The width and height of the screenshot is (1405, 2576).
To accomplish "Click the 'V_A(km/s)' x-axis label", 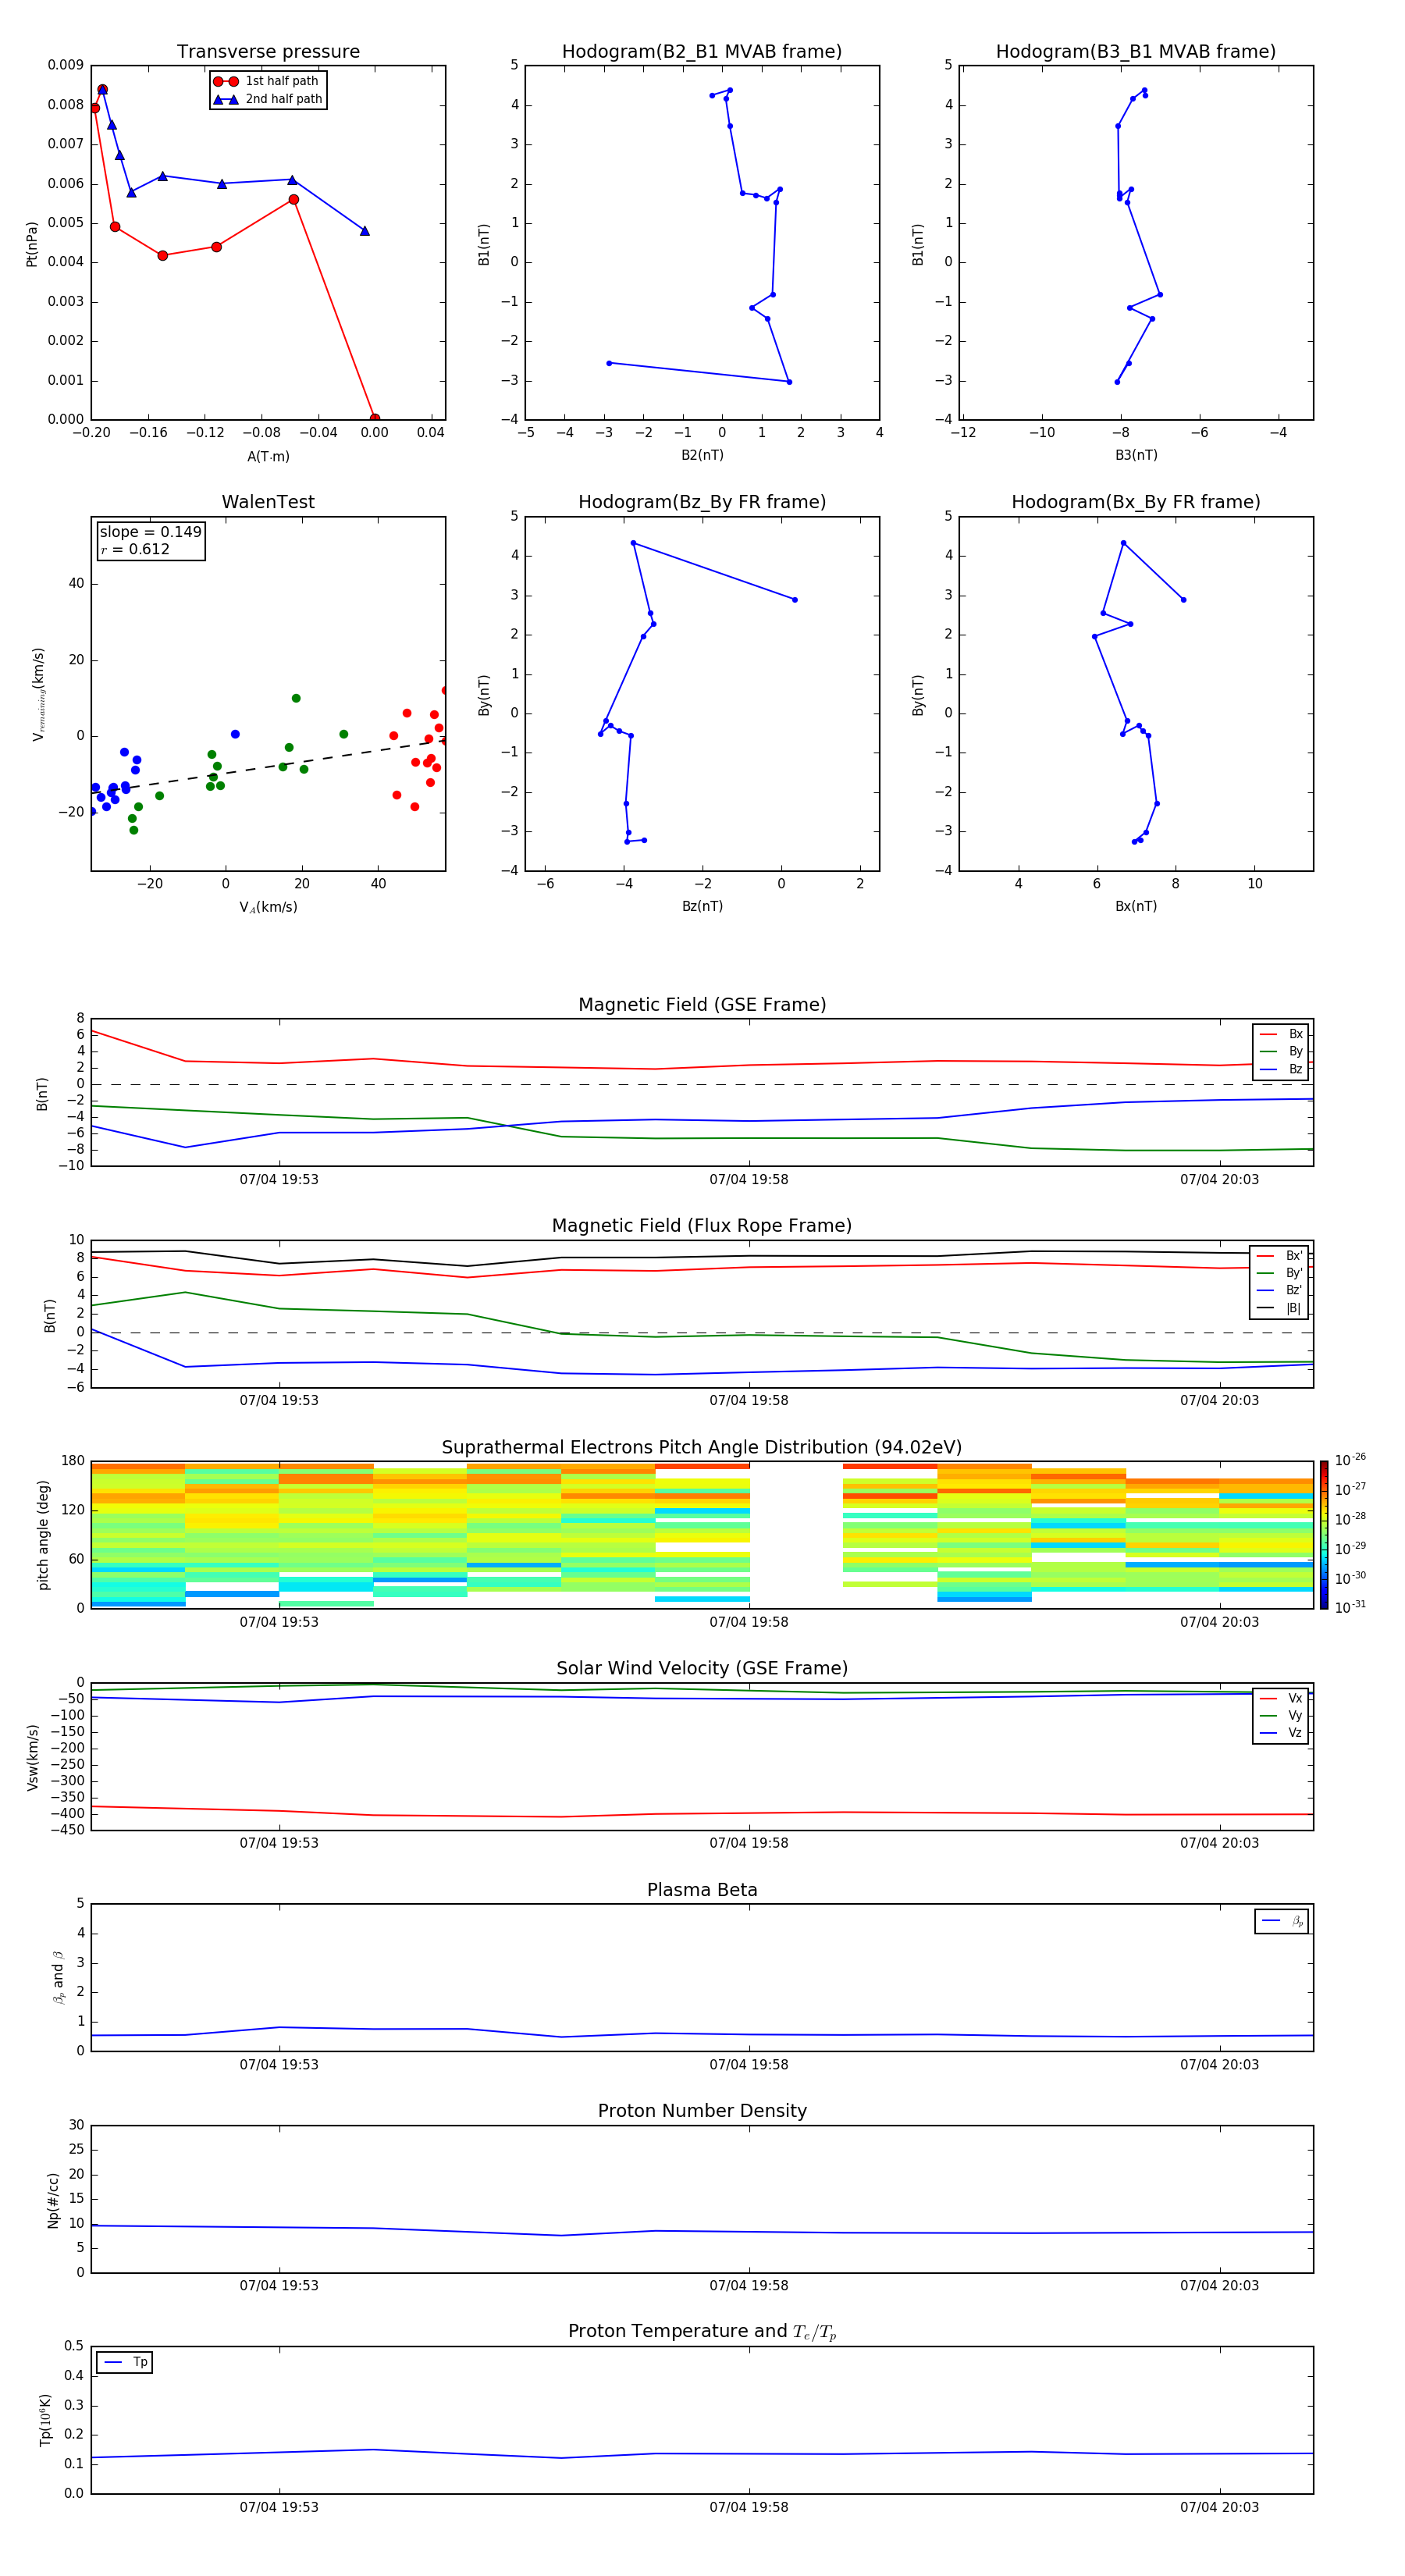I will [x=268, y=907].
